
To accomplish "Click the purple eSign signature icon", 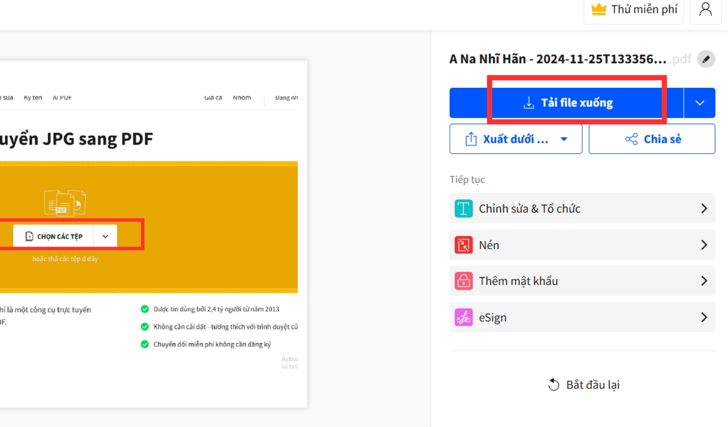I will 463,317.
